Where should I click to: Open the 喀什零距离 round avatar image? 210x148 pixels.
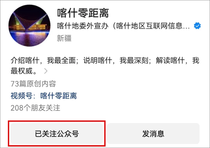pos(29,25)
